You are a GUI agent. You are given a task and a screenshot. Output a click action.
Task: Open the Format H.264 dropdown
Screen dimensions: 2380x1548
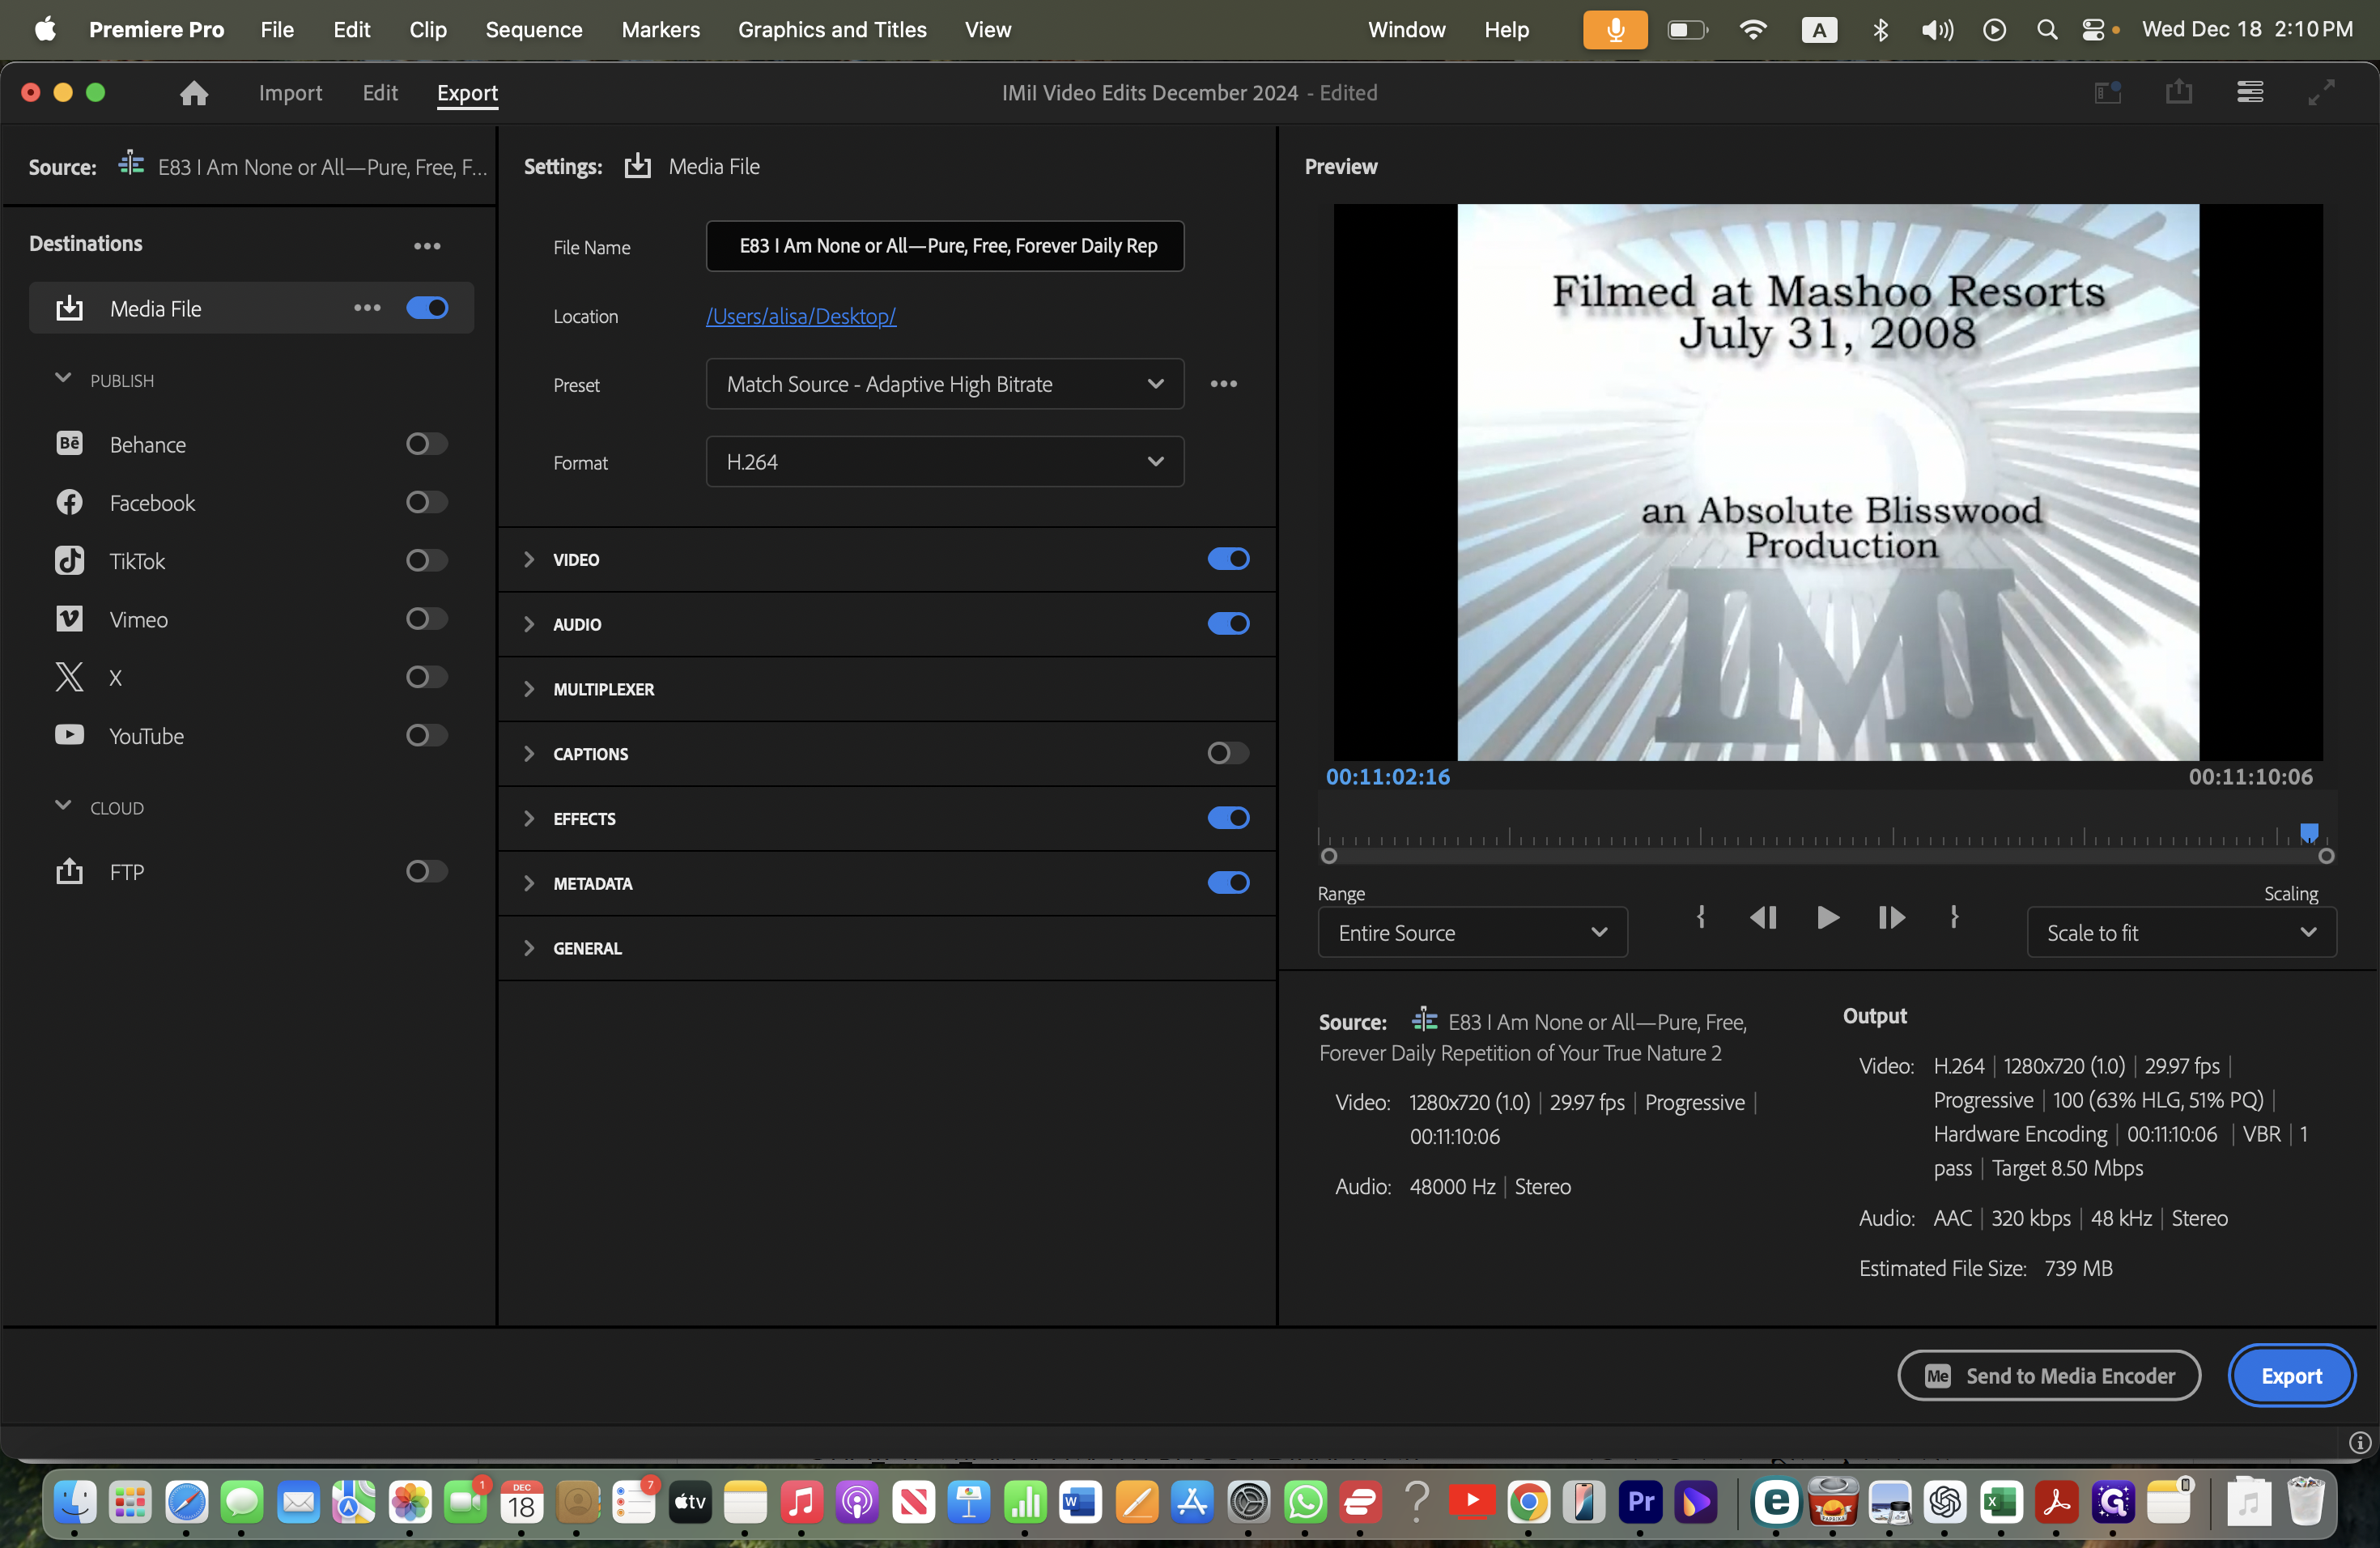[945, 462]
